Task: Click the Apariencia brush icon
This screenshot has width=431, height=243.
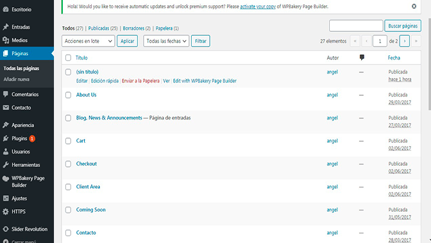Action: pyautogui.click(x=6, y=125)
